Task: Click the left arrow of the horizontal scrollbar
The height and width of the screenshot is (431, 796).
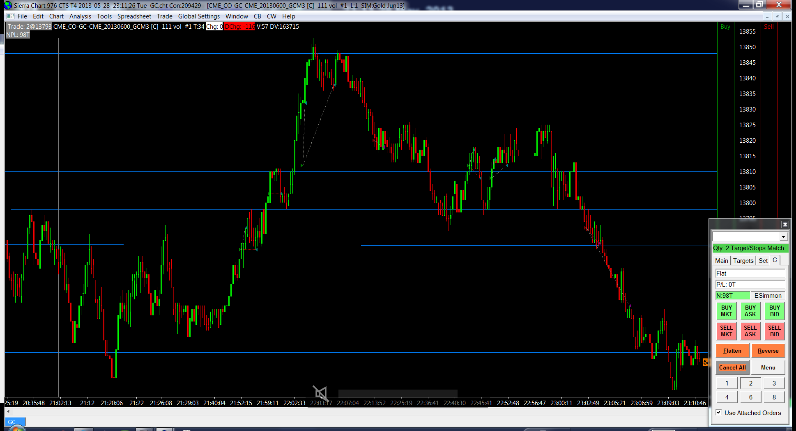Action: [9, 411]
